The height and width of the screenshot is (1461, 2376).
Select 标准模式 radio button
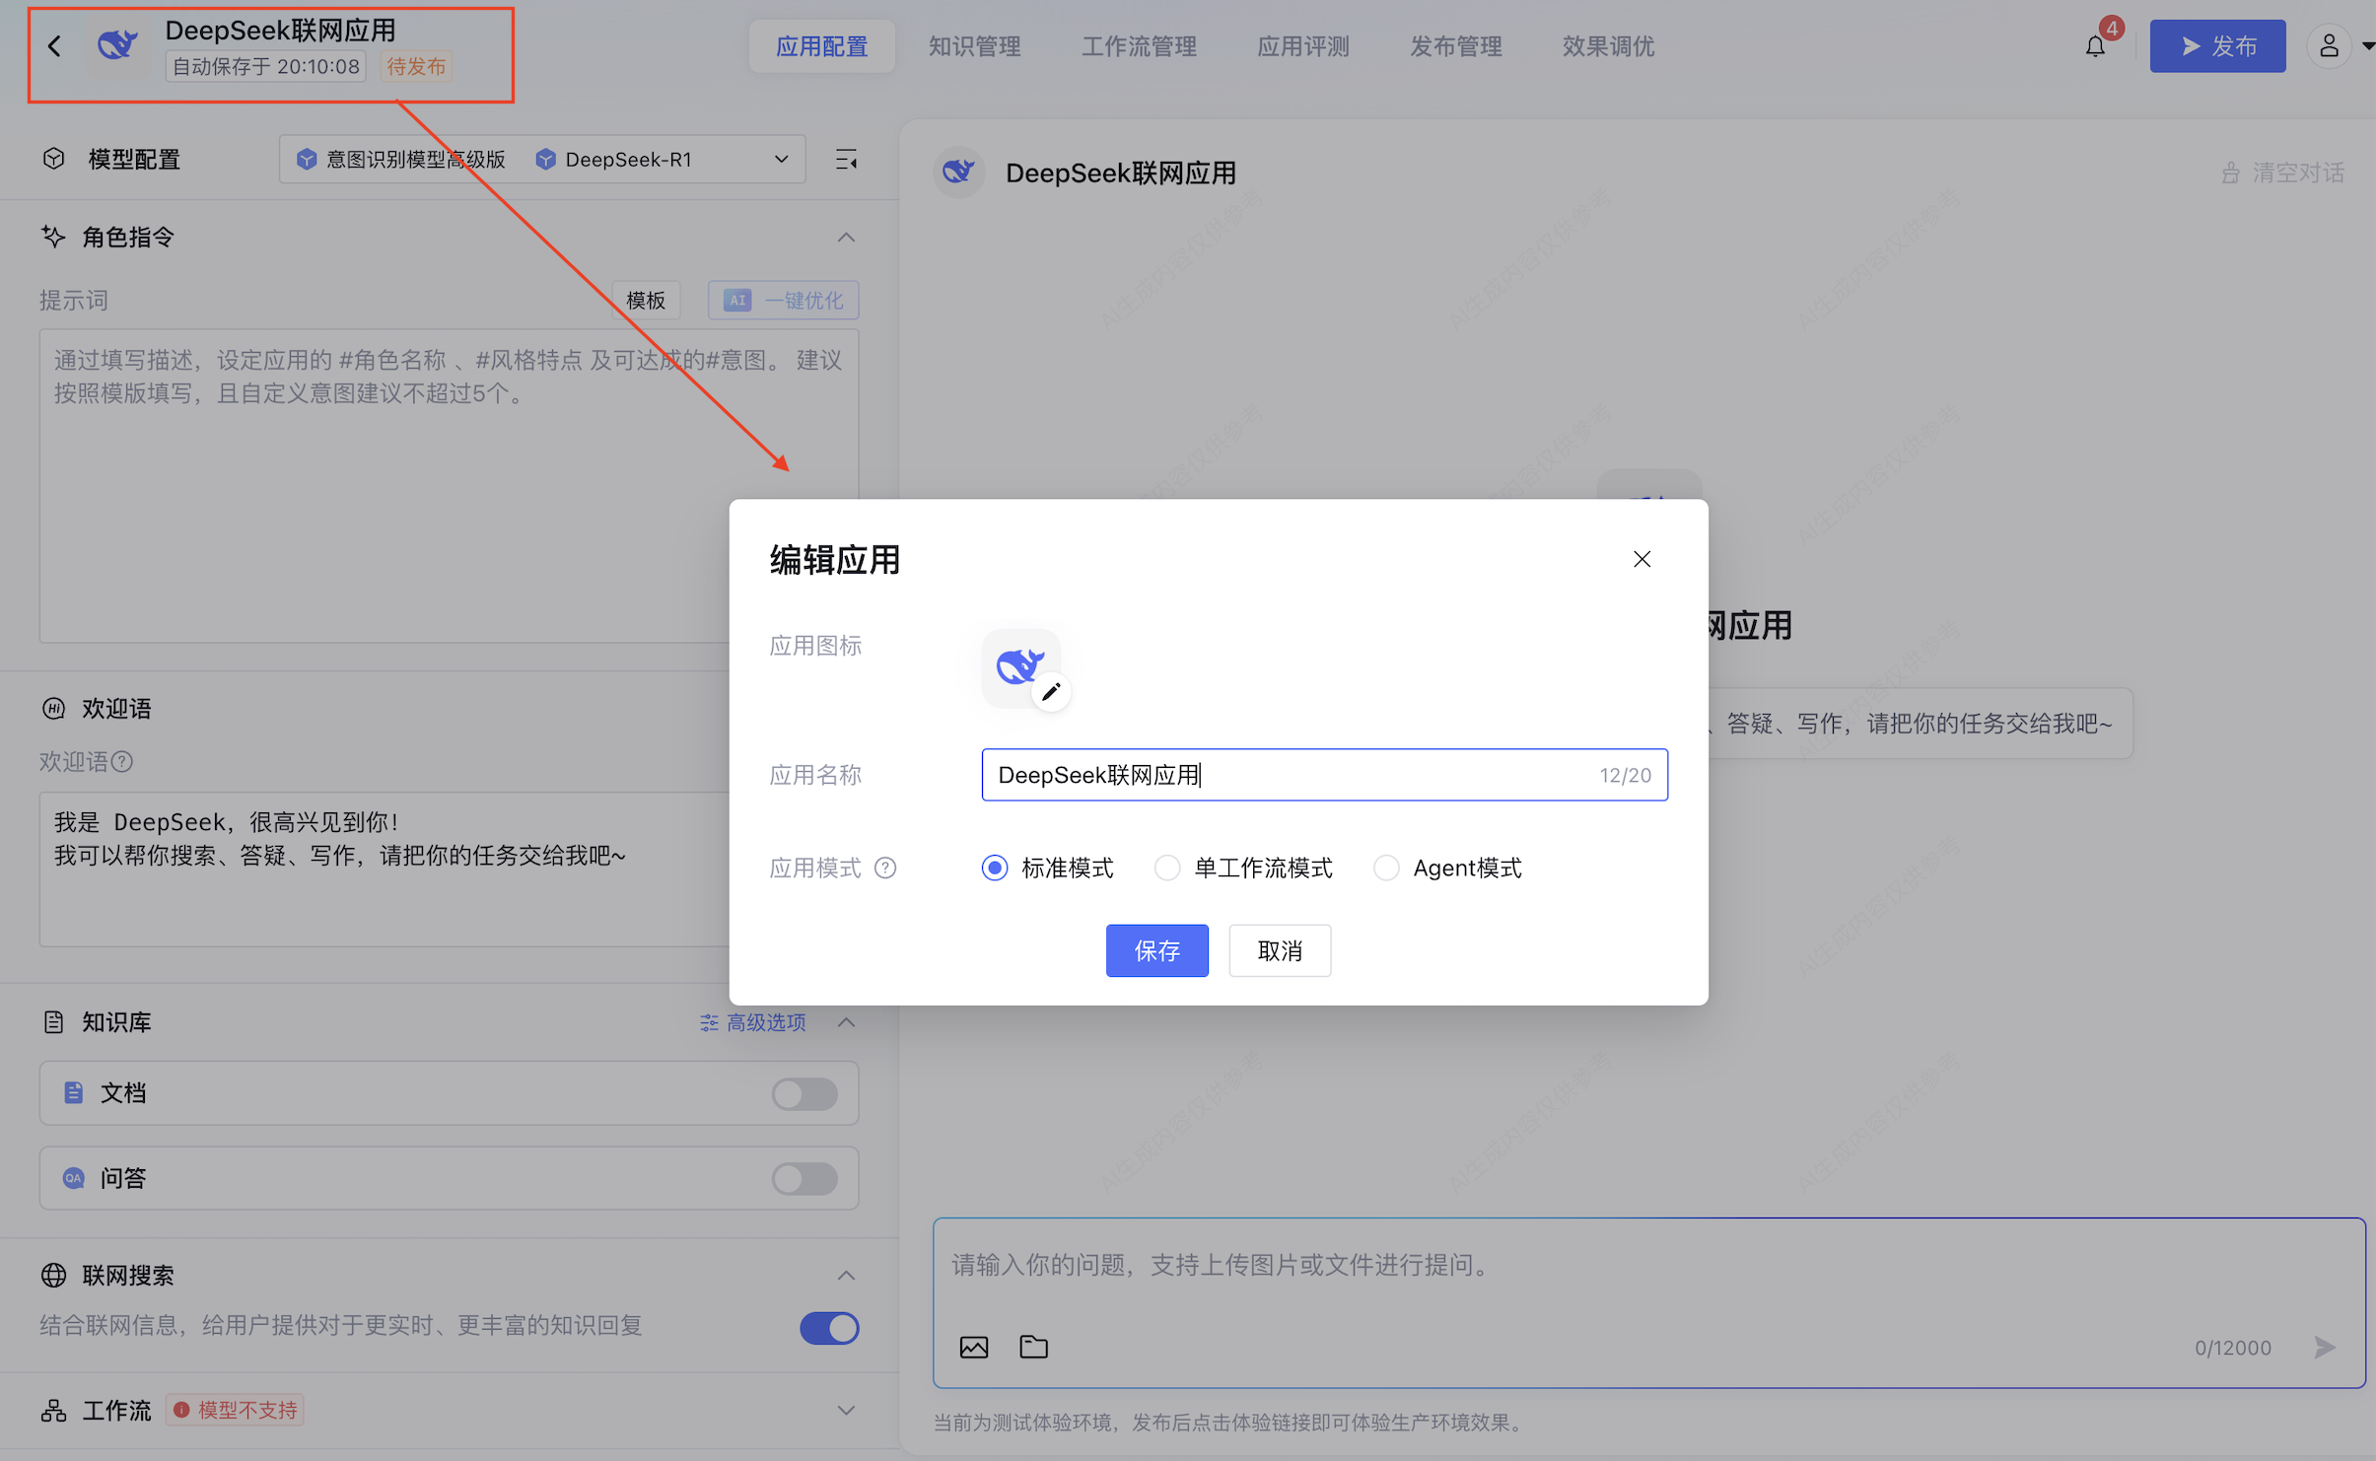(x=995, y=868)
